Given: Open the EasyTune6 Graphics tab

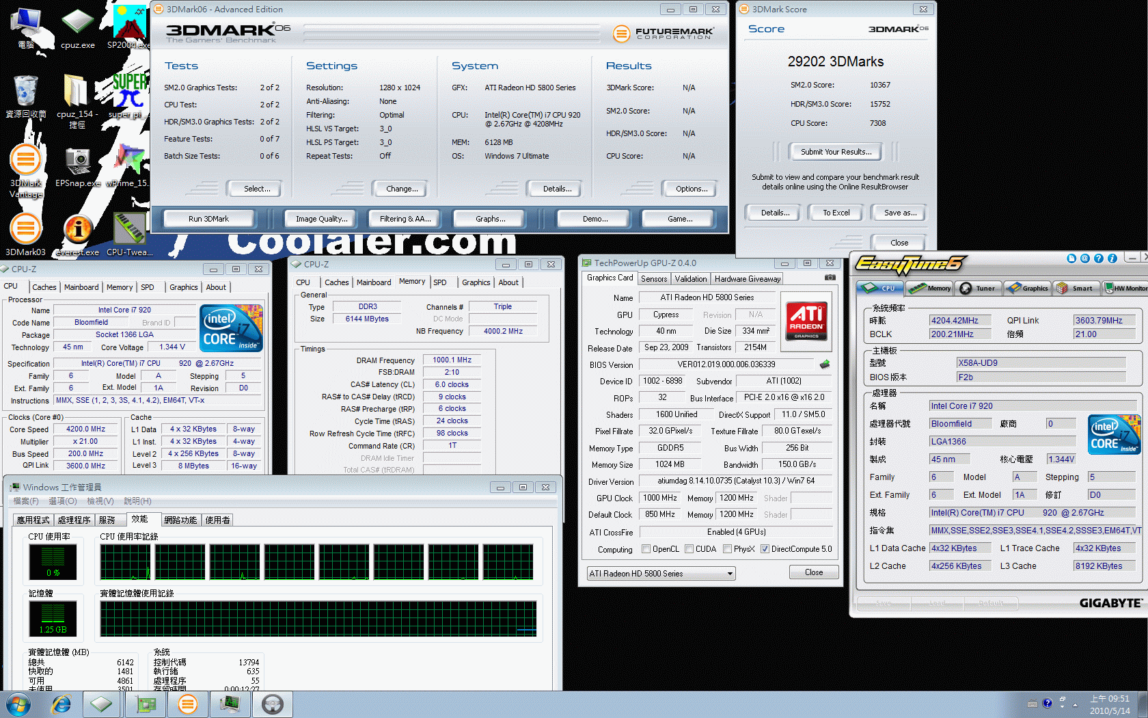Looking at the screenshot, I should click(x=1028, y=288).
